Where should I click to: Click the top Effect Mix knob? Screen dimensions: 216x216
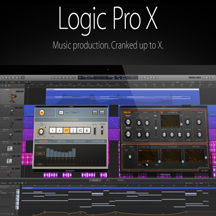coord(199,122)
